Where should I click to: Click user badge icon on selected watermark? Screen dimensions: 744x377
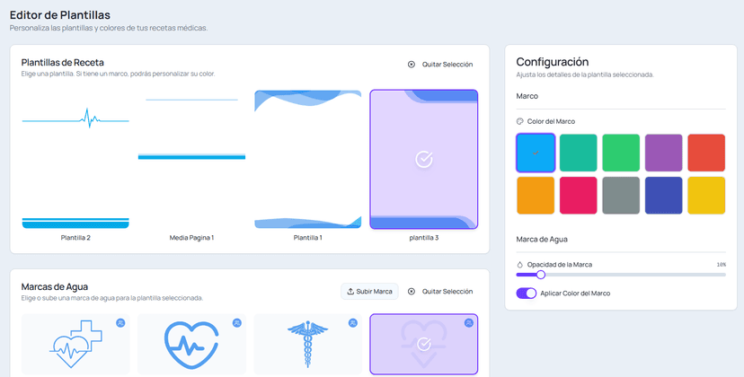[x=469, y=323]
